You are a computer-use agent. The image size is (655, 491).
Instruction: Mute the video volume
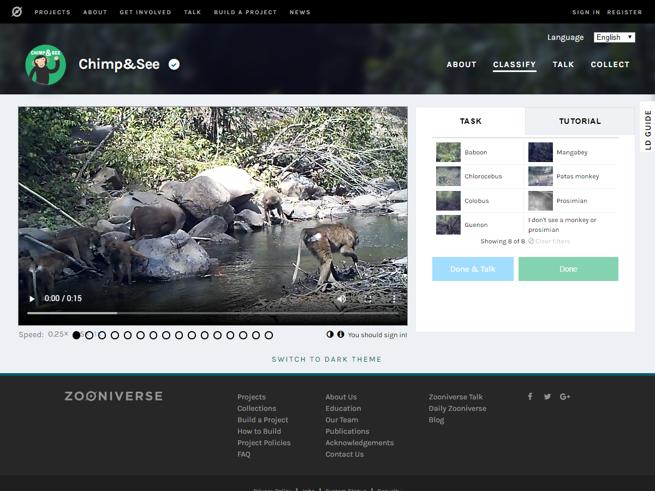(342, 298)
